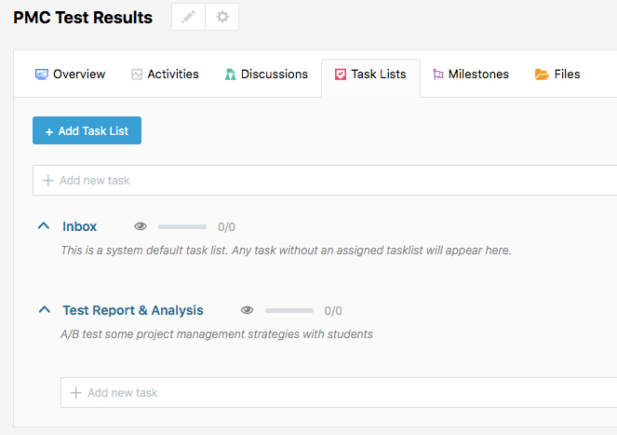Click the pencil edit project icon

(189, 17)
